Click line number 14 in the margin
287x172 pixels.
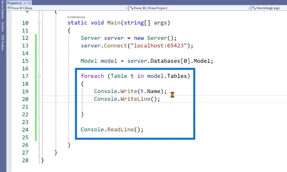[x=25, y=53]
